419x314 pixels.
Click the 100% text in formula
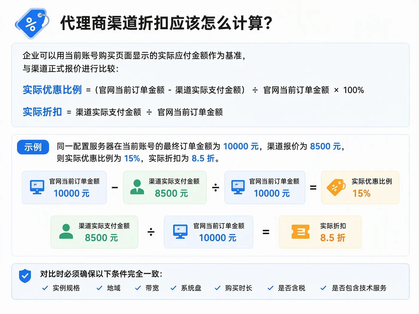[x=353, y=90]
